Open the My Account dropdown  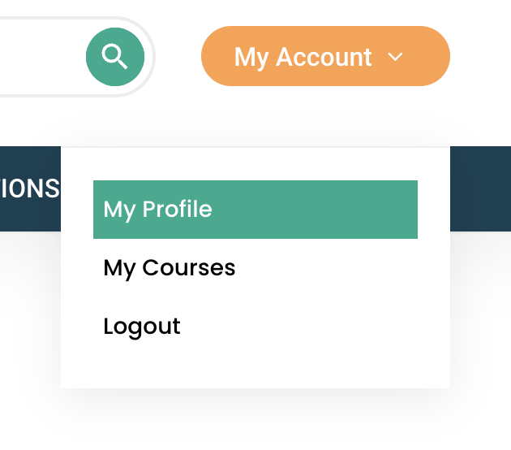[x=324, y=56]
